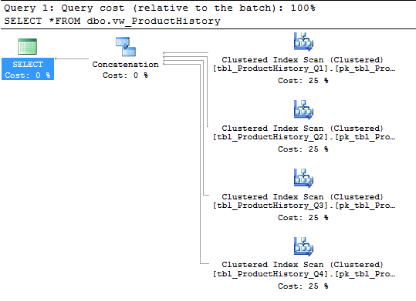Click the arrow between Concatenation and SELECT

72,59
